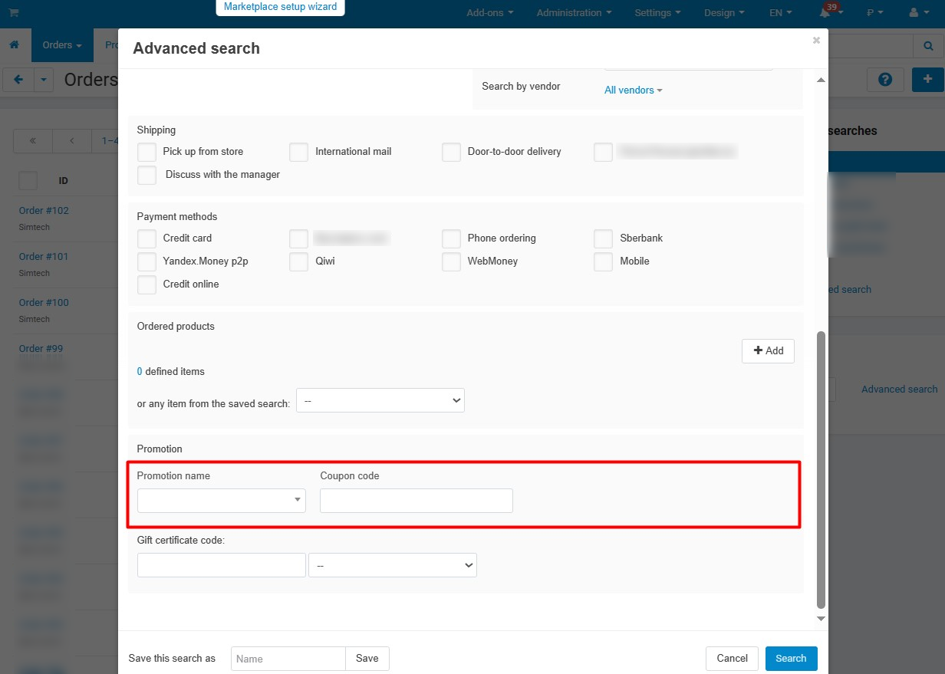Focus the Name field for saving search
The image size is (945, 674).
[x=288, y=659]
